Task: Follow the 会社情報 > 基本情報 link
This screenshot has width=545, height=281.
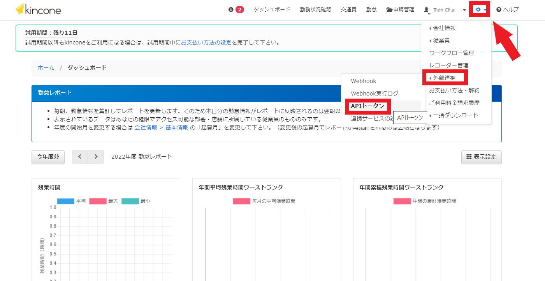Action: coord(161,127)
